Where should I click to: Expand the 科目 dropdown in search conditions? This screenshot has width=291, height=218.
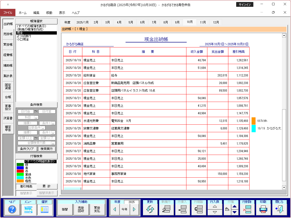click(36, 117)
